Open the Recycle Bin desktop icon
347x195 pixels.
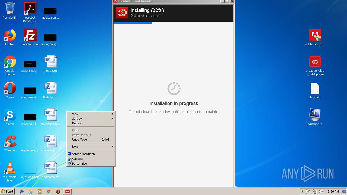10,11
